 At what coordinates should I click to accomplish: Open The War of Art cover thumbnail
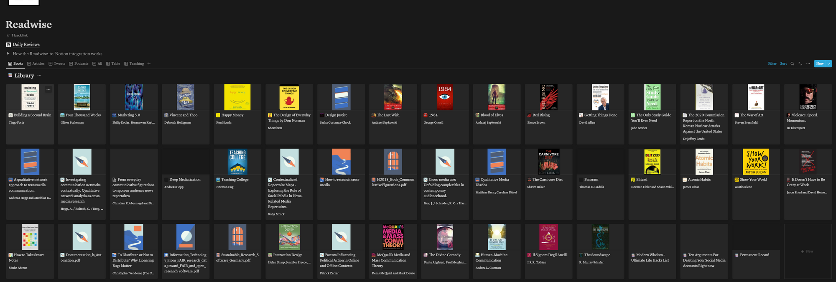click(x=756, y=97)
